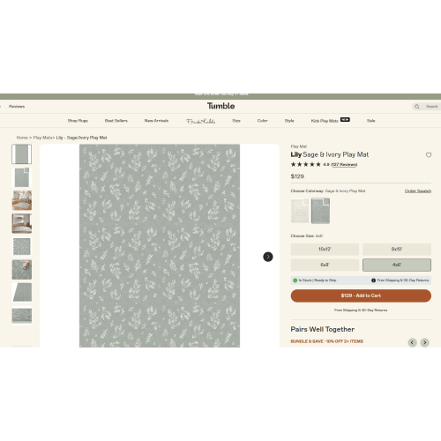
Task: Click the search magnifier icon
Action: (417, 107)
